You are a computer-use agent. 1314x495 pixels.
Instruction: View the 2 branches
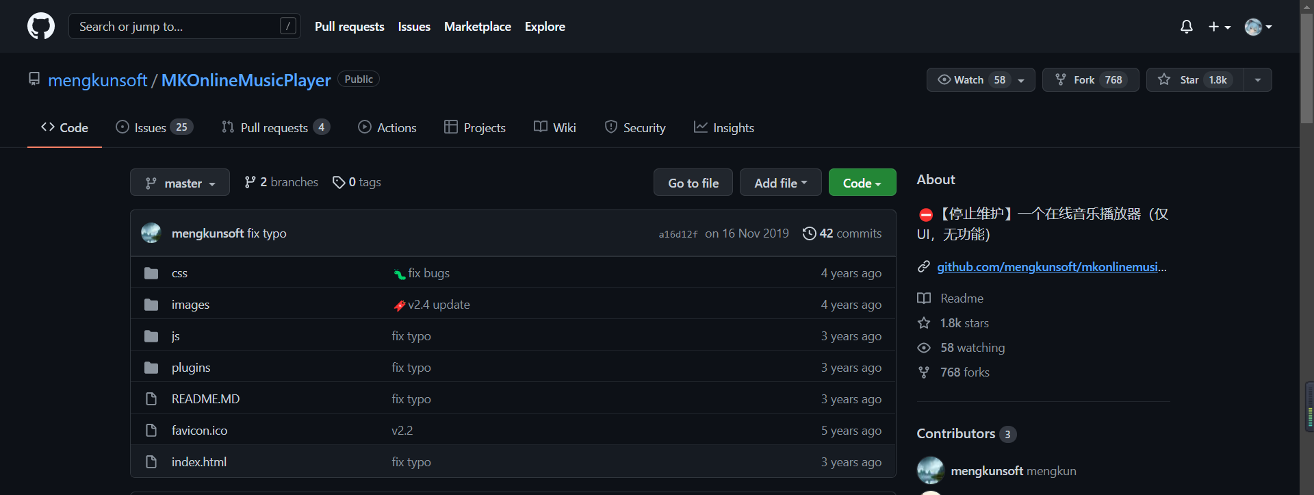pos(281,182)
